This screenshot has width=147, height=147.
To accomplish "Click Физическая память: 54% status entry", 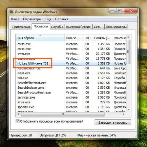I will pyautogui.click(x=97, y=135).
